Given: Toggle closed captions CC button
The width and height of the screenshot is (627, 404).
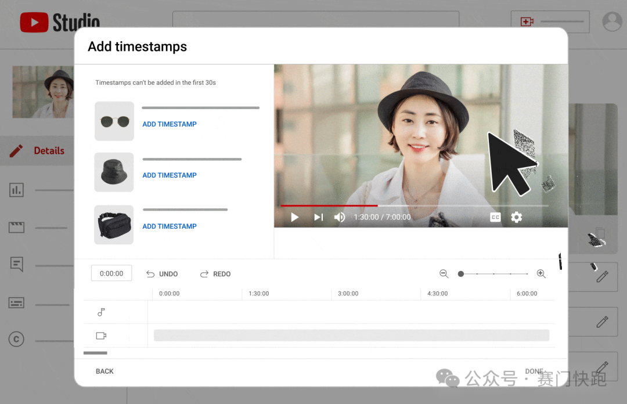Looking at the screenshot, I should [495, 217].
